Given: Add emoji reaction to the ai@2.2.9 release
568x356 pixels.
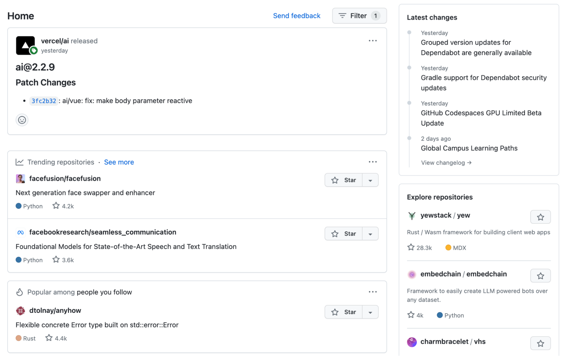Looking at the screenshot, I should click(x=22, y=120).
